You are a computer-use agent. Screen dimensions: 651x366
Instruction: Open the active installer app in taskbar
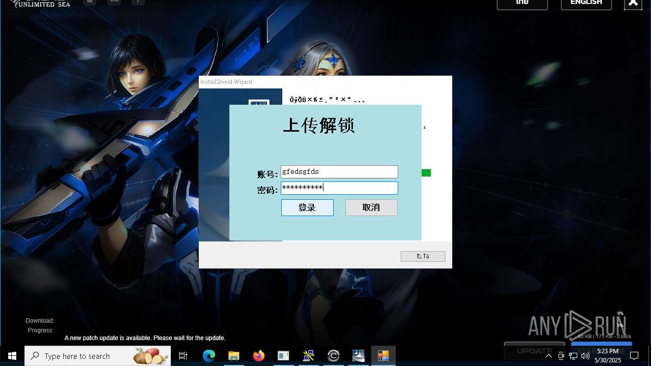383,356
